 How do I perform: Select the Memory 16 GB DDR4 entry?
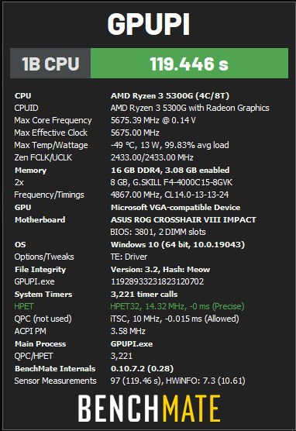[170, 170]
